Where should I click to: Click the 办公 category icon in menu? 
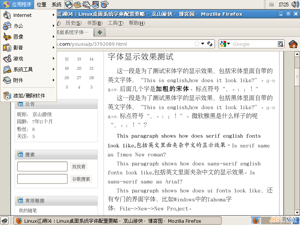7,26
